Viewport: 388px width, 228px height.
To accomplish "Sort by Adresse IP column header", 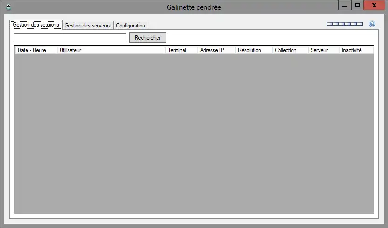I will [x=217, y=50].
